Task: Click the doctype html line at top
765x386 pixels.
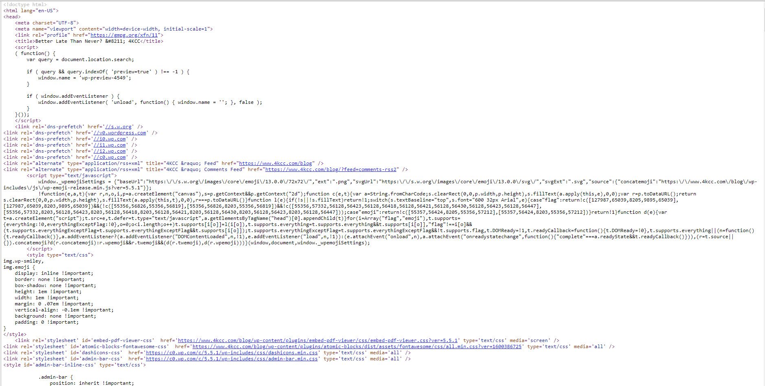Action: 25,4
